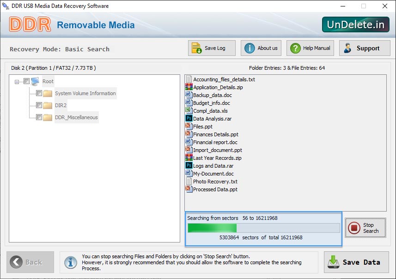This screenshot has height=279, width=396.
Task: Click the DDR_Miscellaneous folder icon
Action: point(48,117)
